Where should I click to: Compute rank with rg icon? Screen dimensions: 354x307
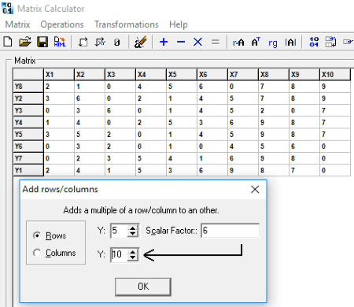273,43
